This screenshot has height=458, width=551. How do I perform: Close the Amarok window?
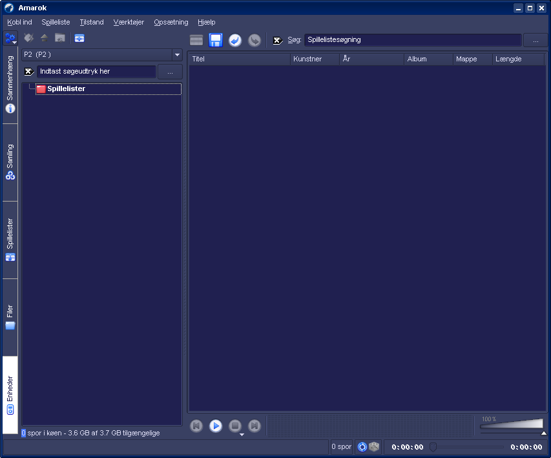[x=541, y=8]
